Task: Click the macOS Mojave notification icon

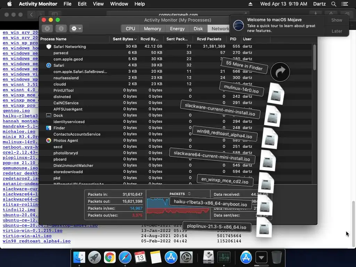Action: (238, 25)
